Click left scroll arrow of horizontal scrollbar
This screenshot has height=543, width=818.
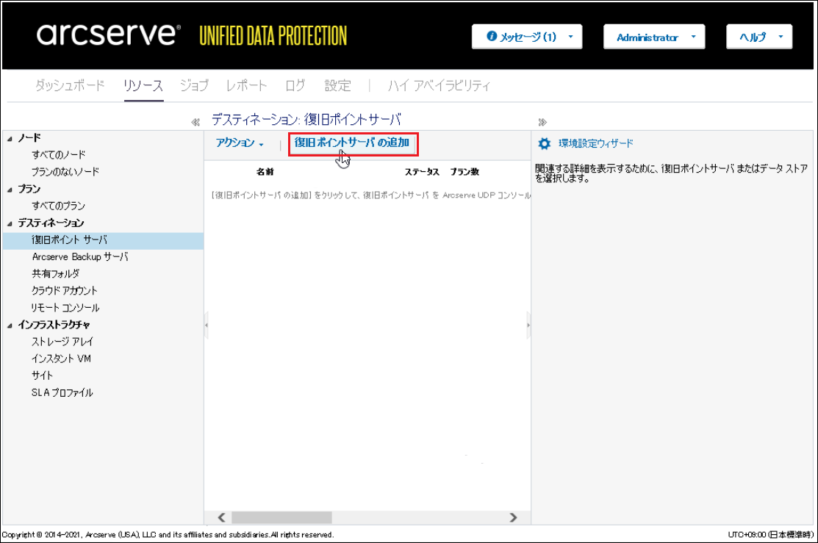tap(221, 517)
